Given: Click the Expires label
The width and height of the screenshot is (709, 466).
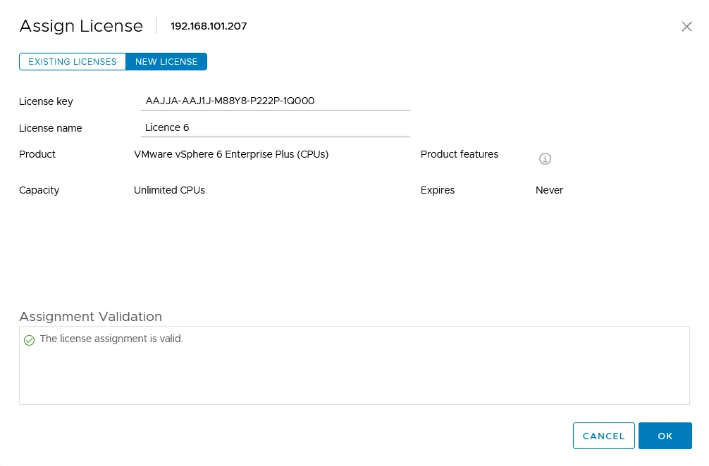Looking at the screenshot, I should 437,190.
